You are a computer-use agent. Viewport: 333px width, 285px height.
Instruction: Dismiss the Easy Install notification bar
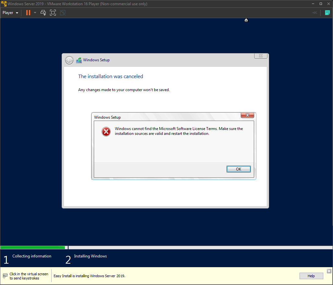click(x=329, y=271)
